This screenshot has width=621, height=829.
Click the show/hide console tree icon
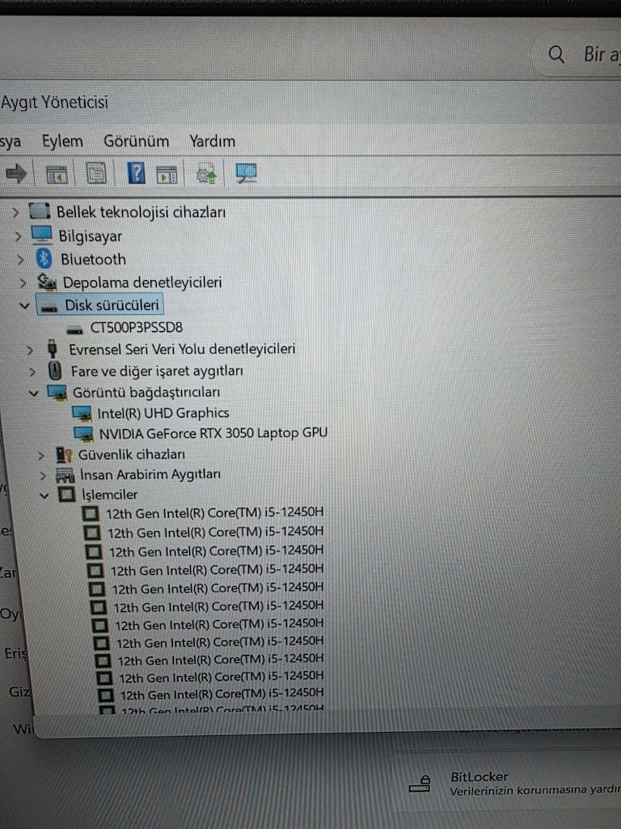tap(57, 174)
